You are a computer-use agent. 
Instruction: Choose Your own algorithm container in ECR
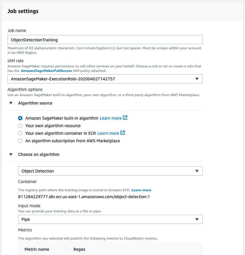[x=20, y=133]
